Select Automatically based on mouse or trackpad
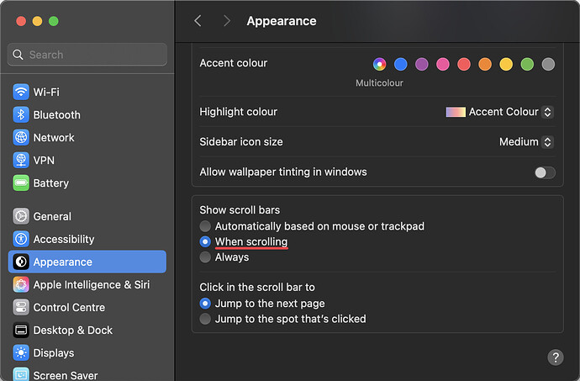The width and height of the screenshot is (580, 381). pos(205,226)
